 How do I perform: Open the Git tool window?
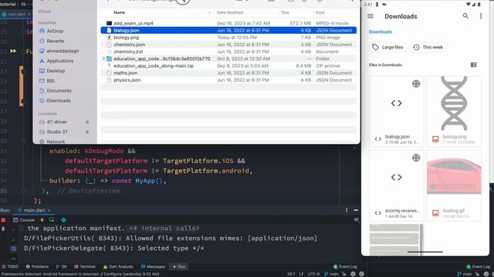coord(62,267)
